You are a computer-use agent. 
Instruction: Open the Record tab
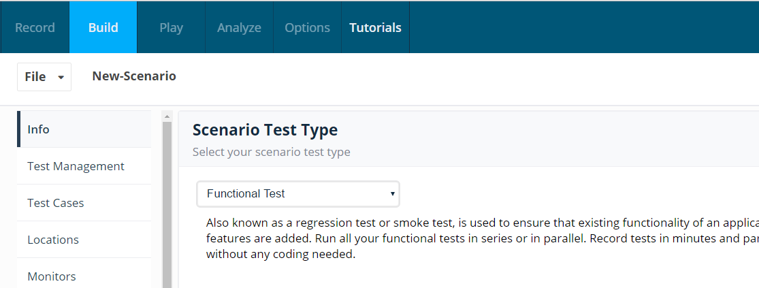click(x=35, y=28)
